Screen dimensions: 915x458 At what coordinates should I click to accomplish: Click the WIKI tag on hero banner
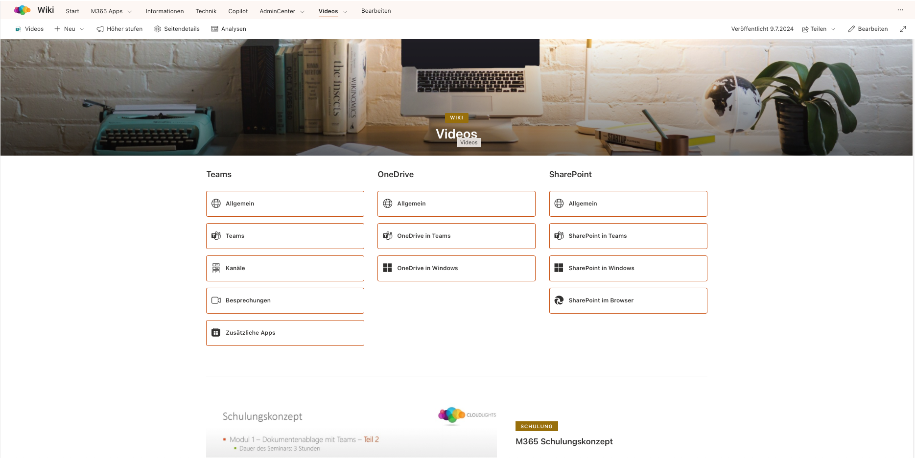click(x=457, y=118)
